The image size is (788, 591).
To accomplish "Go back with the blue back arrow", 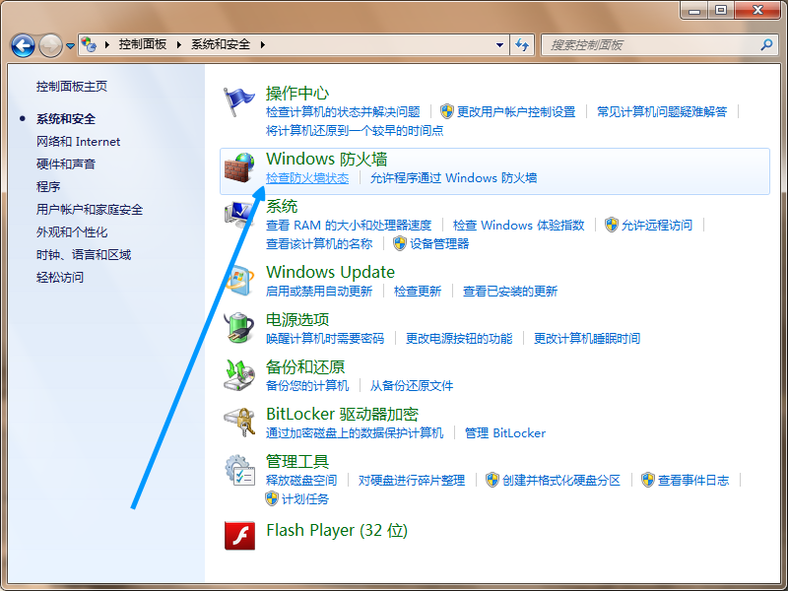I will [23, 45].
